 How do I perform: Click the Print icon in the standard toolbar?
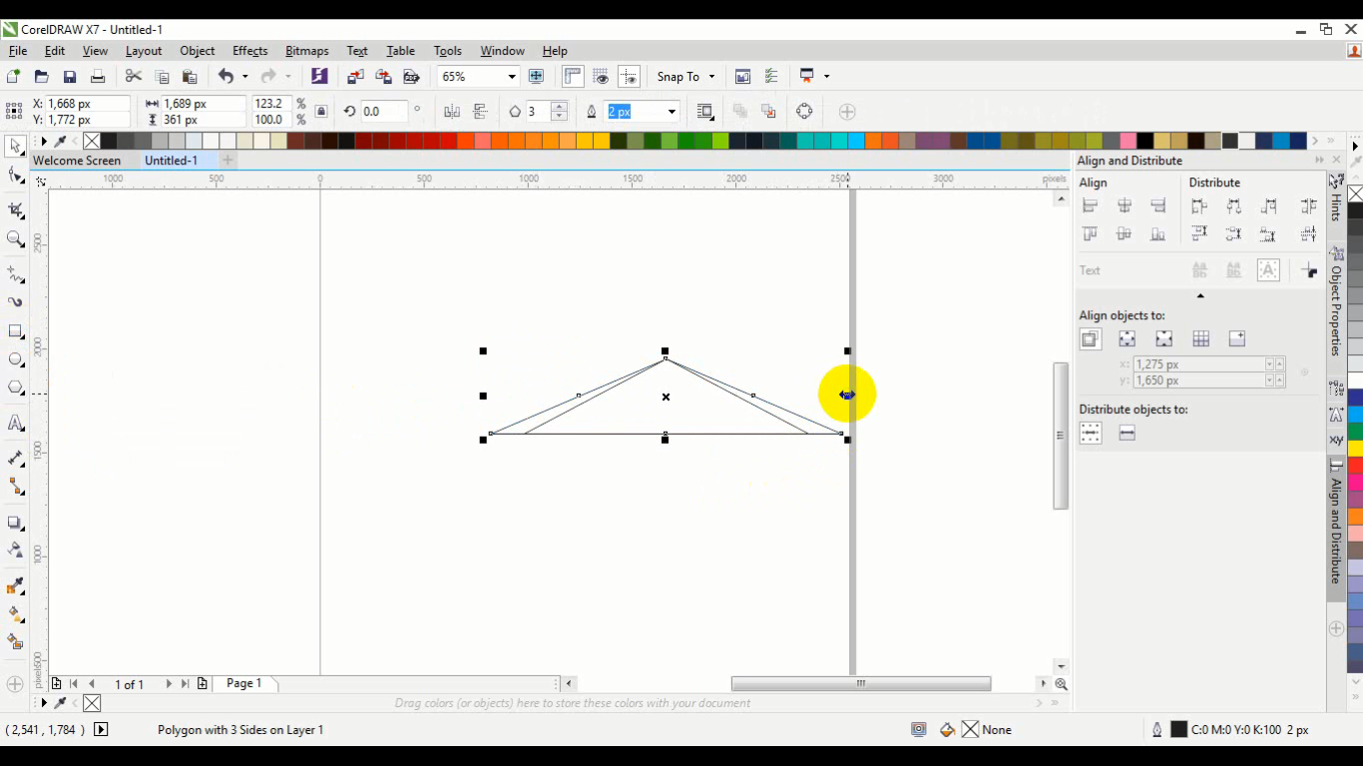(98, 77)
